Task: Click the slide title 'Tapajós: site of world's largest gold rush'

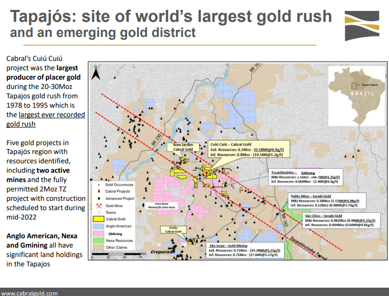Action: [171, 16]
